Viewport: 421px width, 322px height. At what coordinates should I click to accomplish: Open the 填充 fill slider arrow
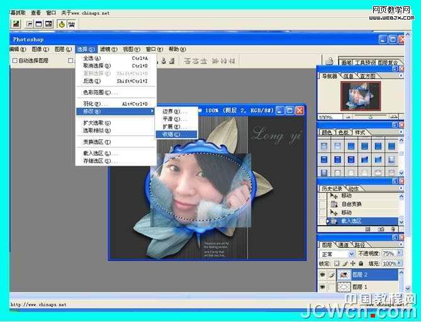coord(400,263)
